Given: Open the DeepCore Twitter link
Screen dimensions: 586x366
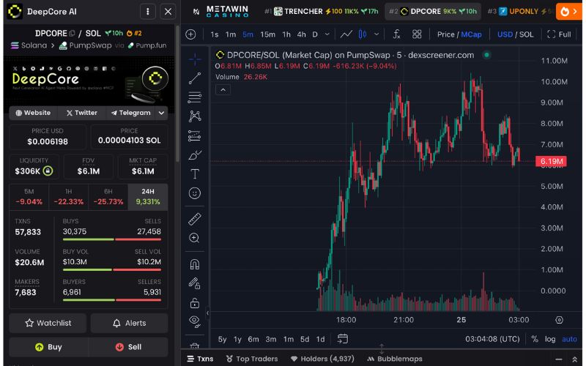Looking at the screenshot, I should point(81,113).
